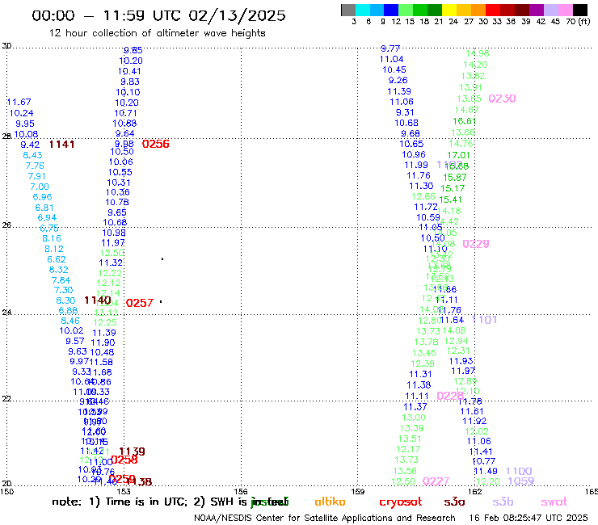Click the cyan 6 ft legend swatch
This screenshot has width=598, height=525.
tap(363, 10)
